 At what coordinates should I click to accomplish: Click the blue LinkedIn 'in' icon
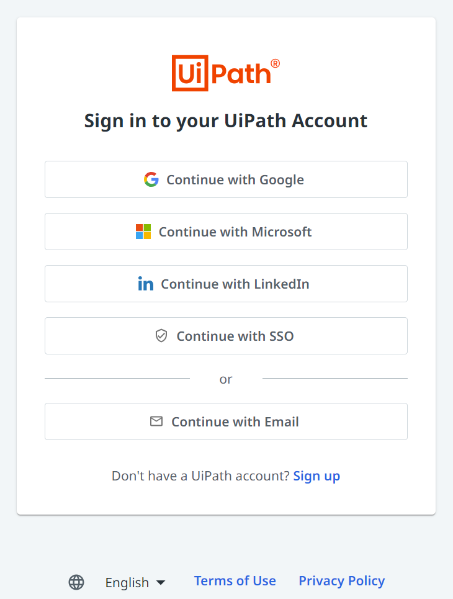[x=146, y=284]
